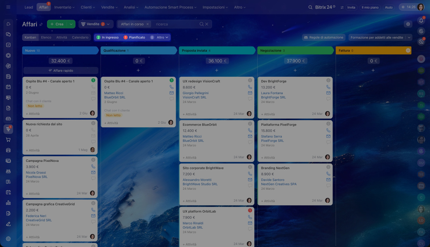430x247 pixels.
Task: Open the dropdown arrow beside Crea
Action: 71,24
